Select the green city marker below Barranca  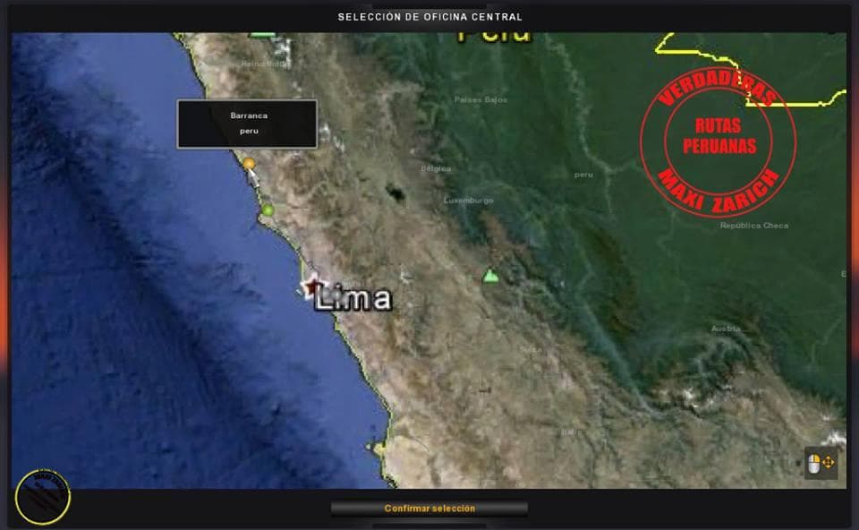pyautogui.click(x=268, y=209)
